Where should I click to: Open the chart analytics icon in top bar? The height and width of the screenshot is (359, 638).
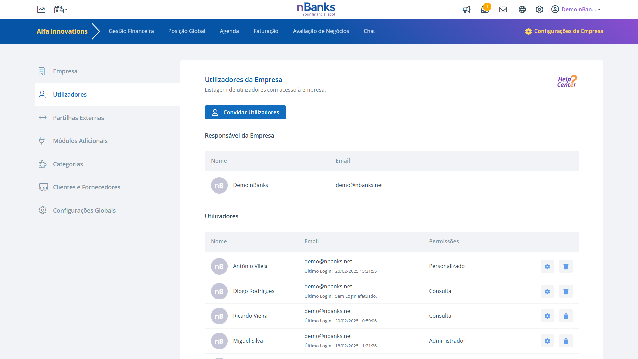point(41,9)
